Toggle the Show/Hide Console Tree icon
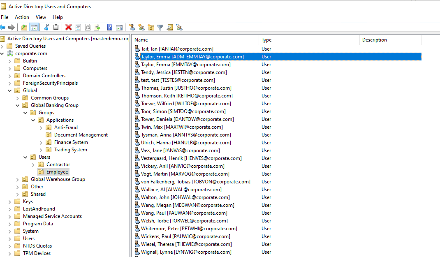This screenshot has width=440, height=257. pyautogui.click(x=34, y=27)
